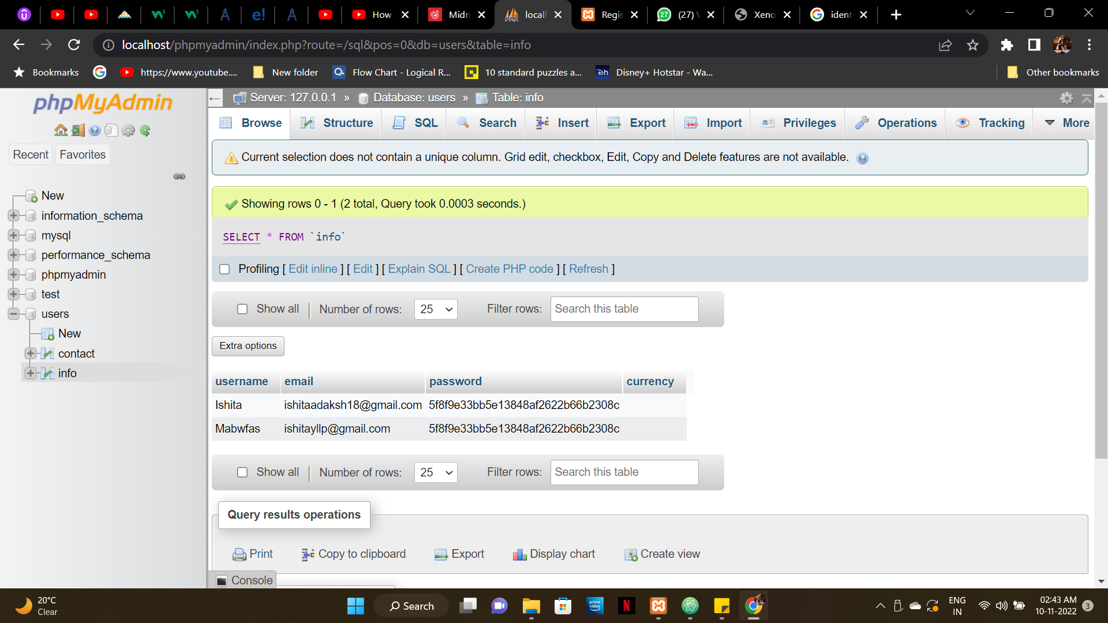
Task: Click the reload navigation panel icon
Action: (x=145, y=130)
